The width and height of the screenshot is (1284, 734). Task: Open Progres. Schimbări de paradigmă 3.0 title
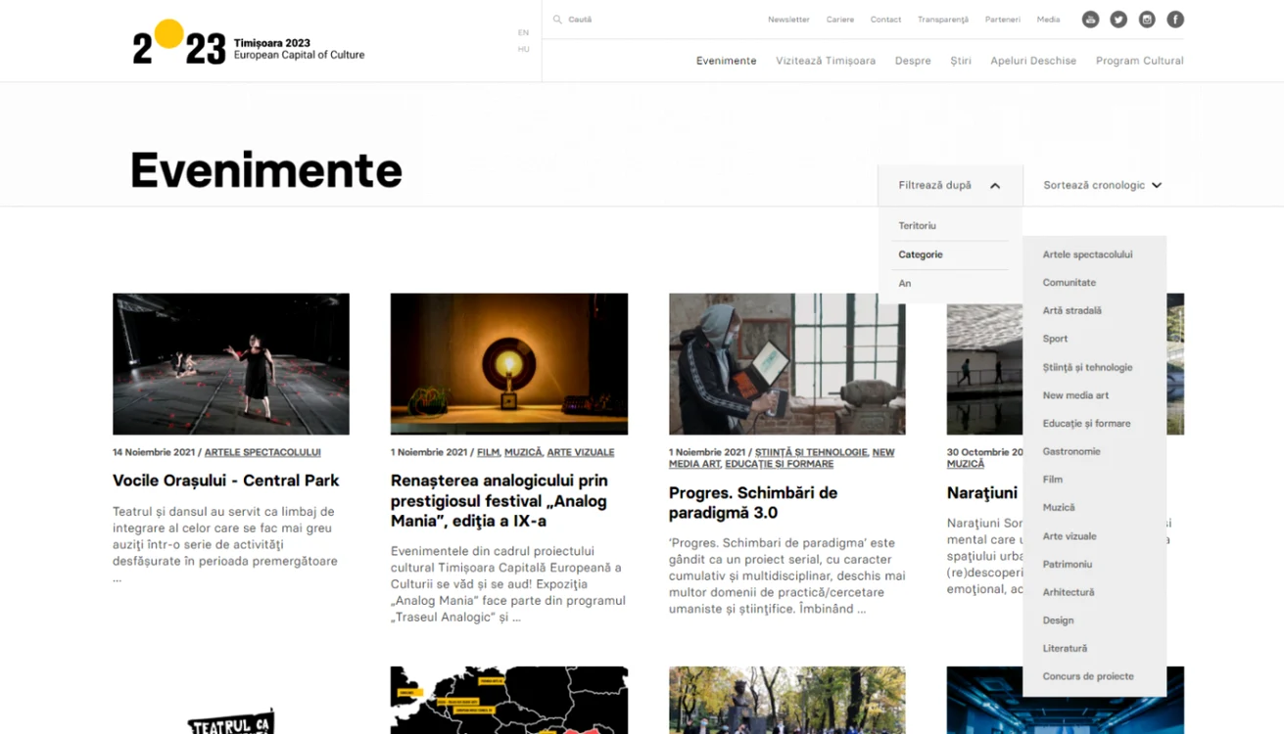point(753,503)
